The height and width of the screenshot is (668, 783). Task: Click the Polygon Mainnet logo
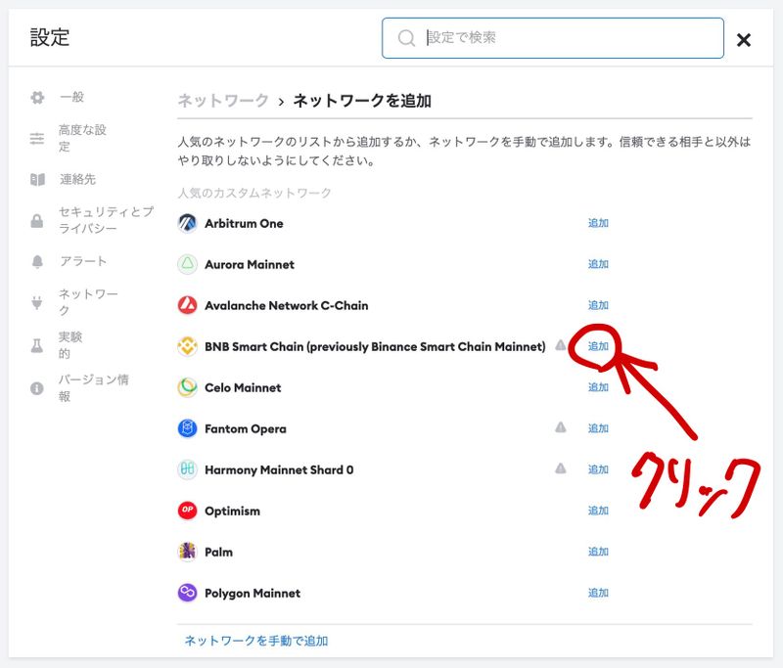pos(187,593)
